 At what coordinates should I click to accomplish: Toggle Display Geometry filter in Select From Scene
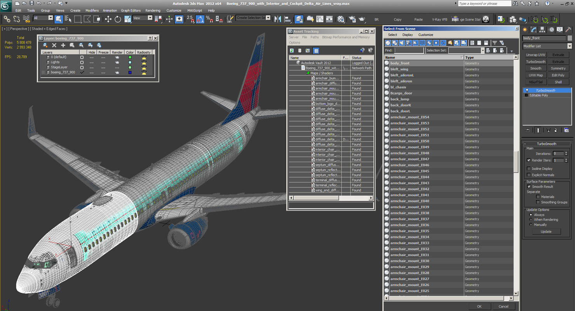click(x=388, y=43)
